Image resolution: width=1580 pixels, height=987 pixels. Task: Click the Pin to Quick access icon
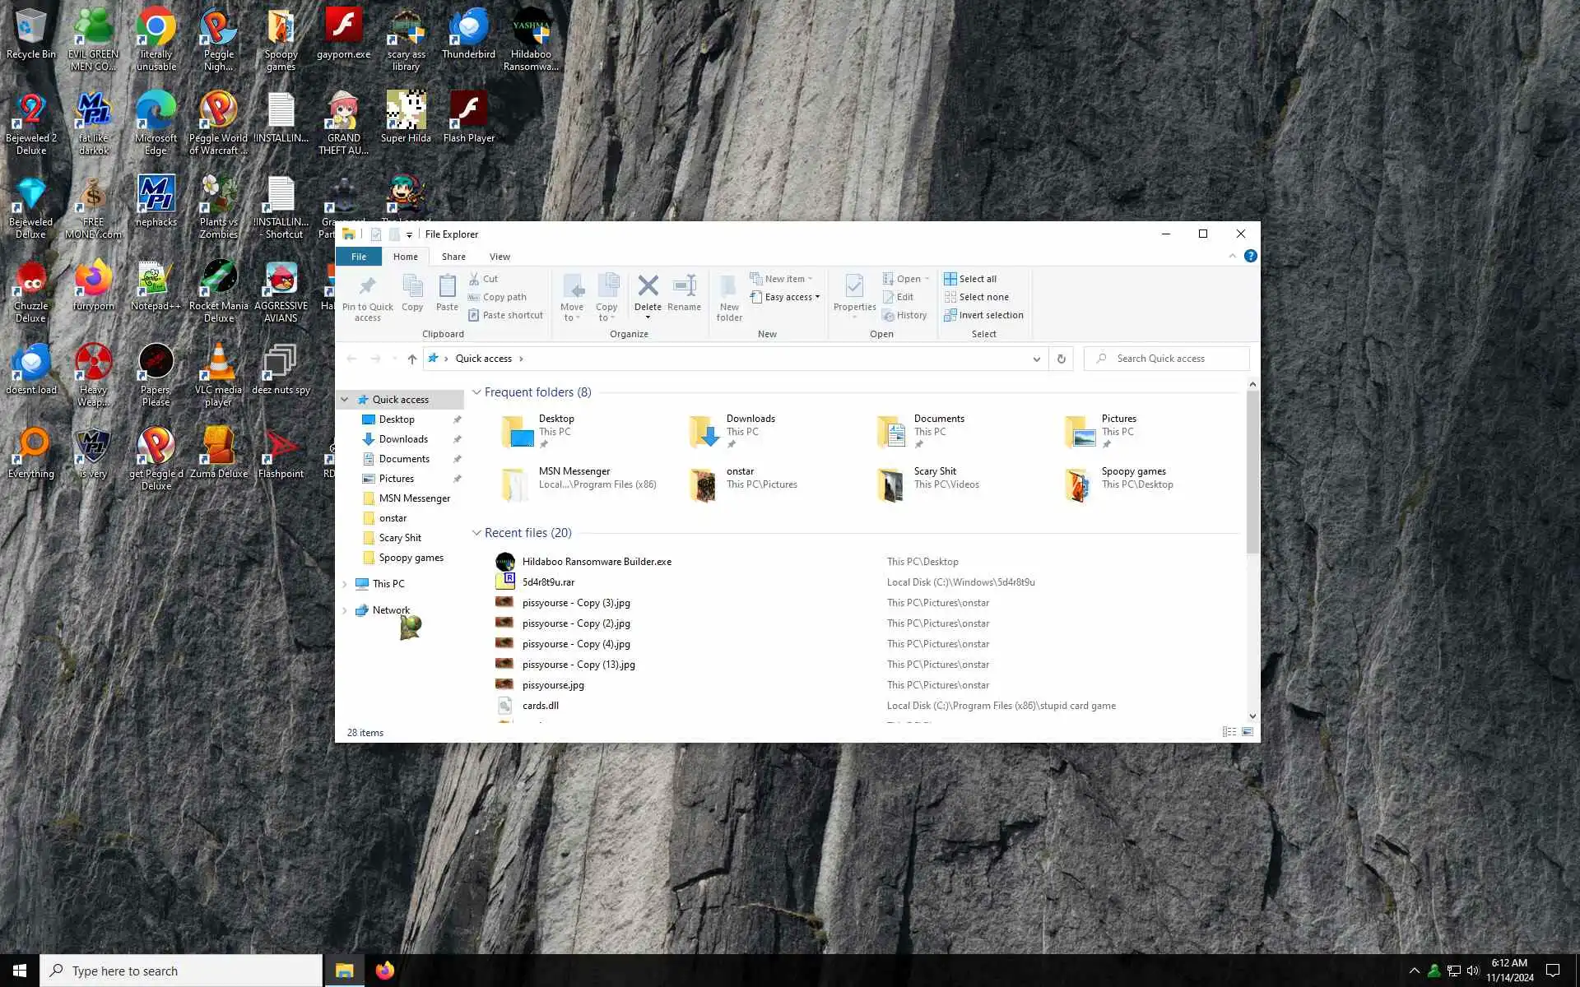[x=367, y=287]
